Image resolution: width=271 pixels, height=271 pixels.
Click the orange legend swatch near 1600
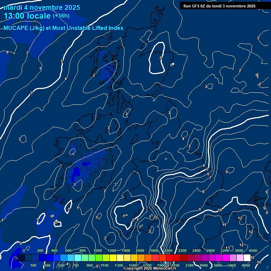pos(141,258)
